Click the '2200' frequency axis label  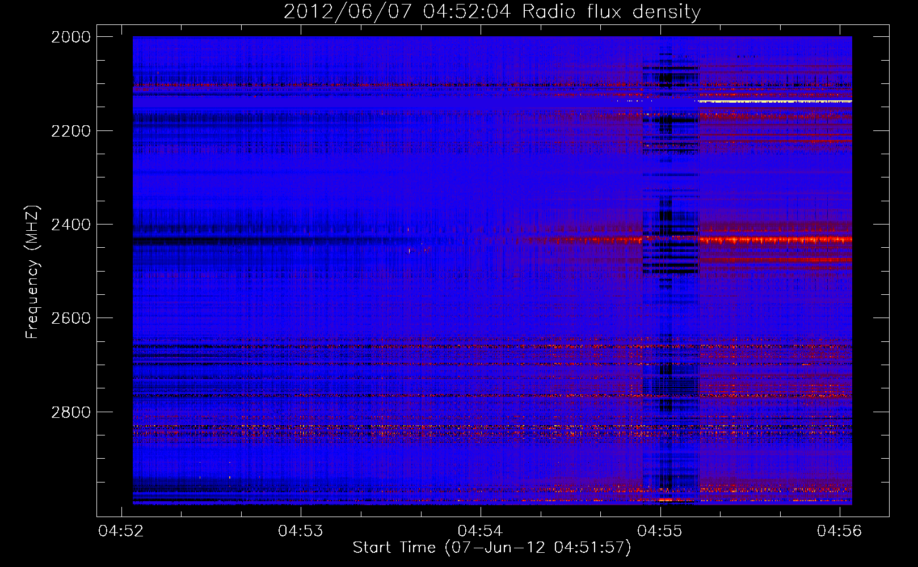pos(71,131)
